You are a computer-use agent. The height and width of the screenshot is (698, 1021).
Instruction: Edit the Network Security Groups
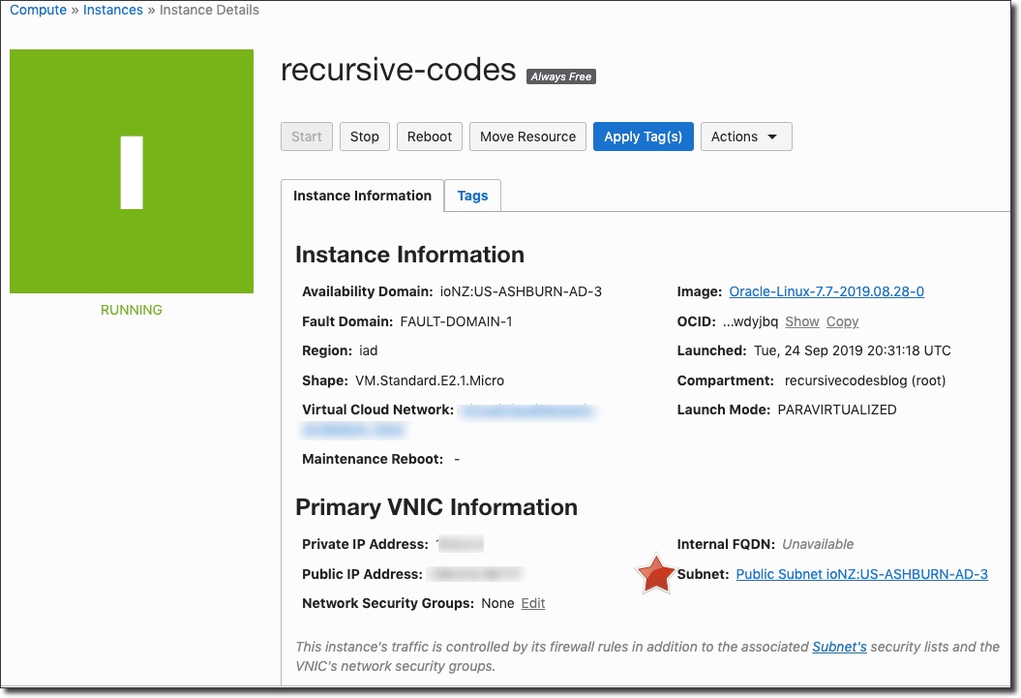coord(533,603)
